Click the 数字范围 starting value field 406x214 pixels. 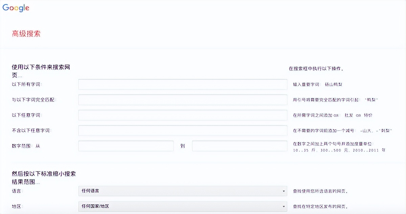pyautogui.click(x=125, y=146)
